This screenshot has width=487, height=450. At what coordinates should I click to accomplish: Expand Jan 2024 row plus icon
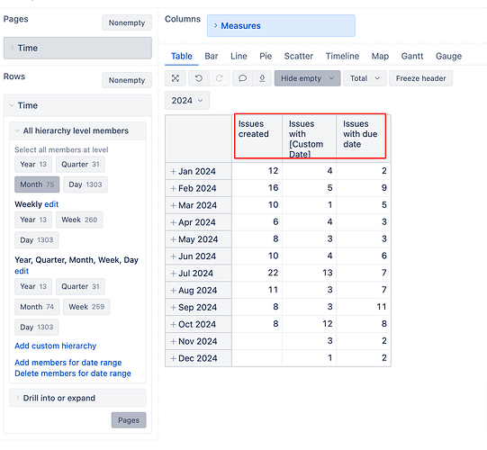pos(174,171)
